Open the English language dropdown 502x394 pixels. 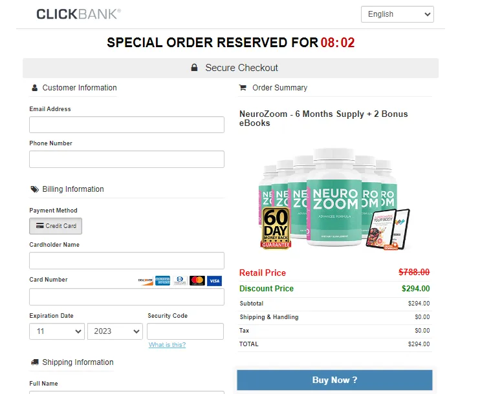(x=397, y=14)
